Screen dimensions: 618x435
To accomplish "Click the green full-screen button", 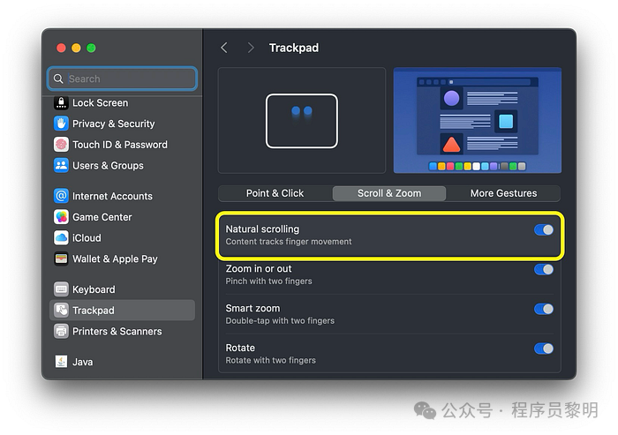I will tap(91, 48).
